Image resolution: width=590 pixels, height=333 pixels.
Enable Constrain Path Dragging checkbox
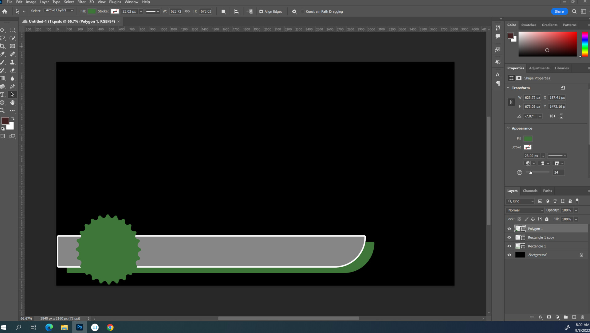302,11
